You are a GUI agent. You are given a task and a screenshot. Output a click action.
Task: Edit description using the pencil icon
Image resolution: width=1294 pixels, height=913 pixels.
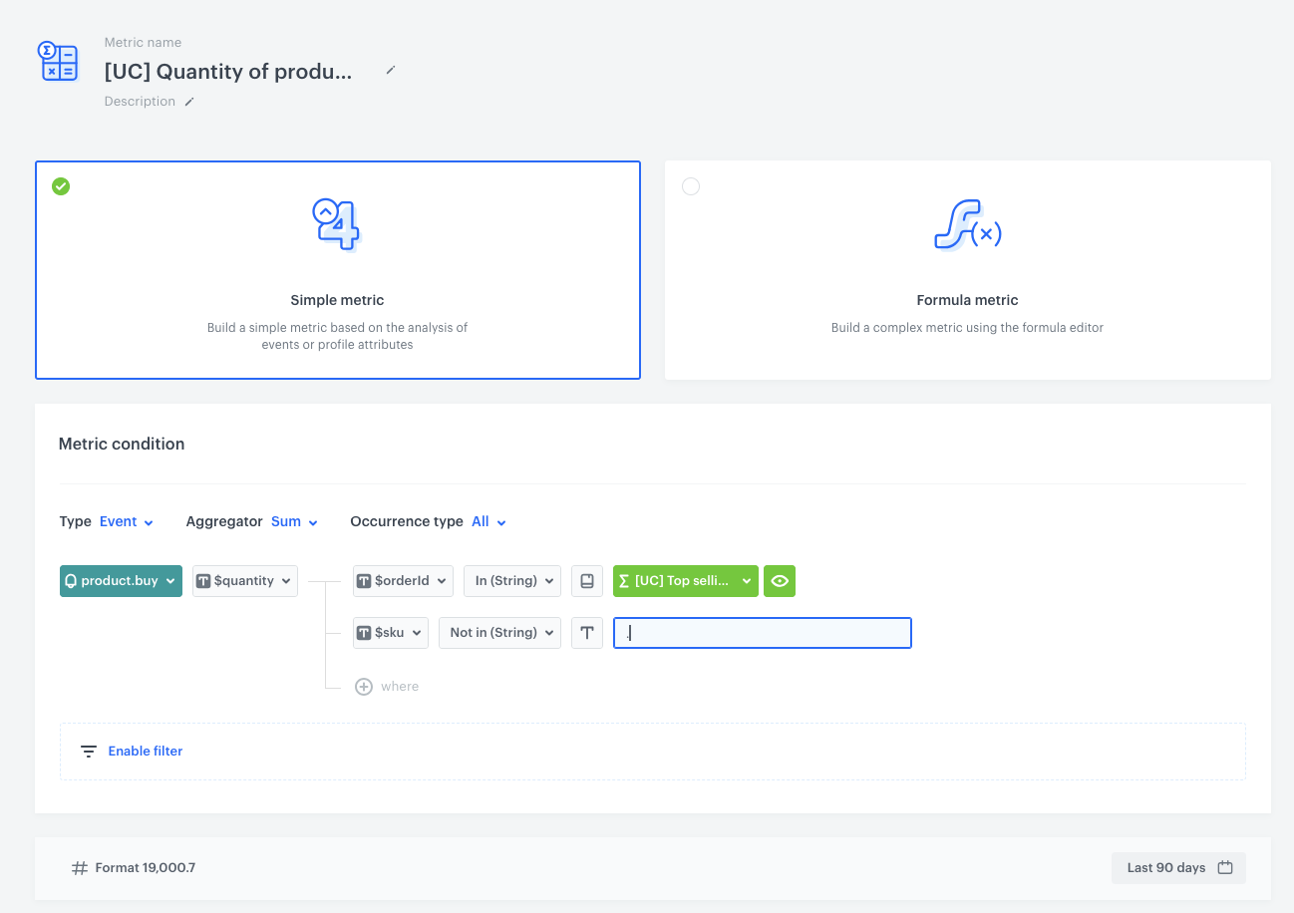[189, 102]
